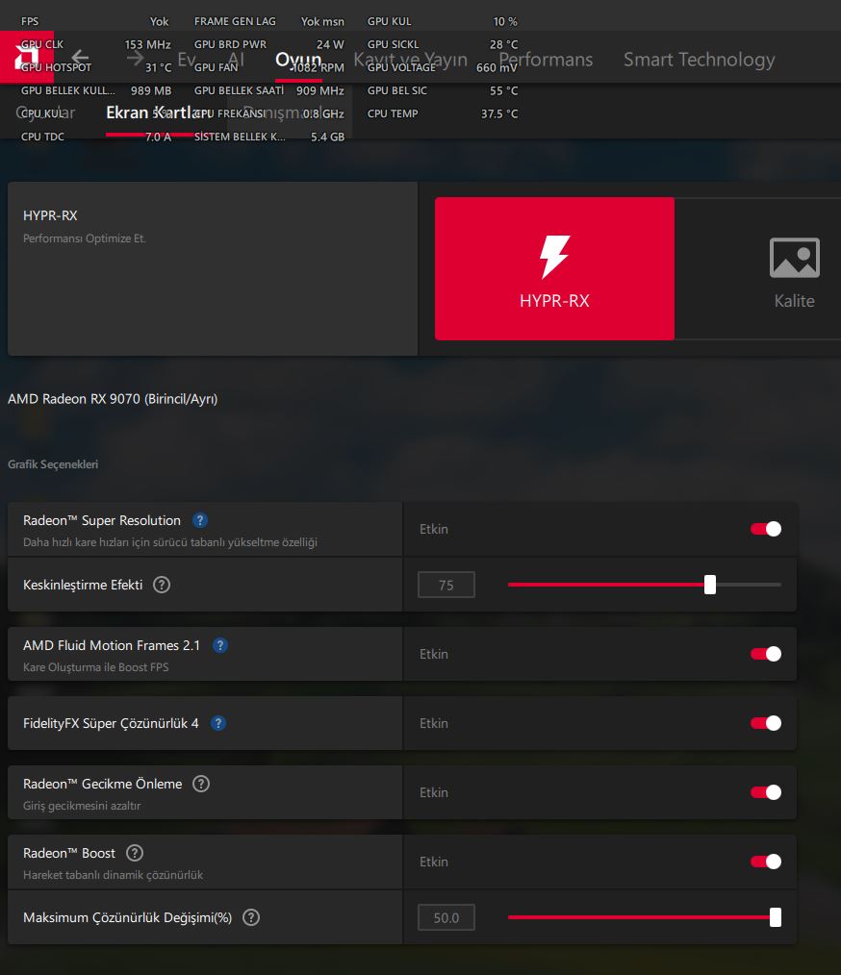Go forward with the right arrow

coord(135,59)
